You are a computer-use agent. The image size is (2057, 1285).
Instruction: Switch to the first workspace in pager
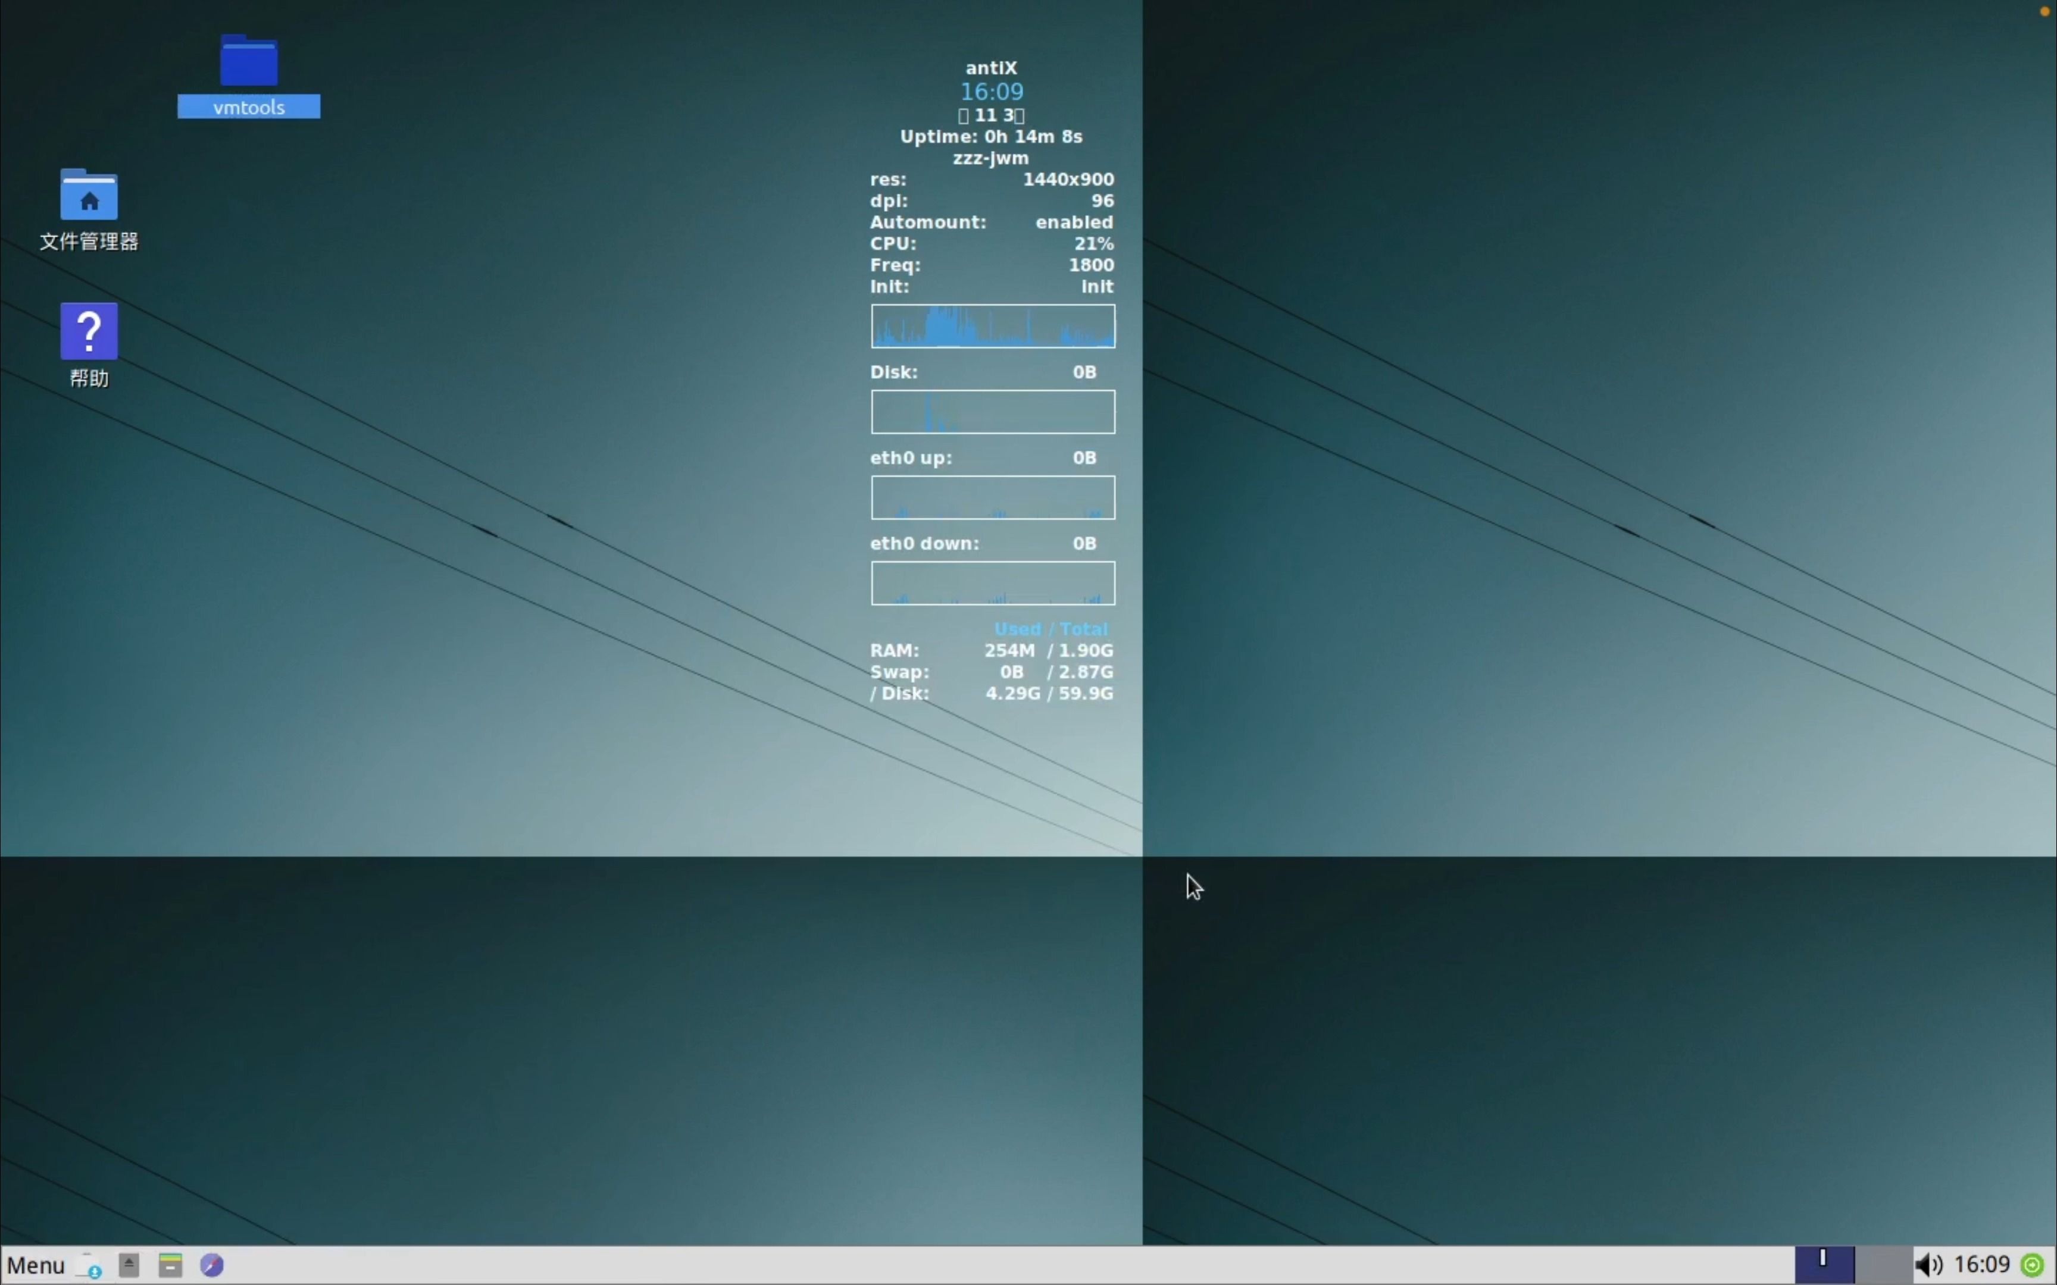tap(1824, 1265)
